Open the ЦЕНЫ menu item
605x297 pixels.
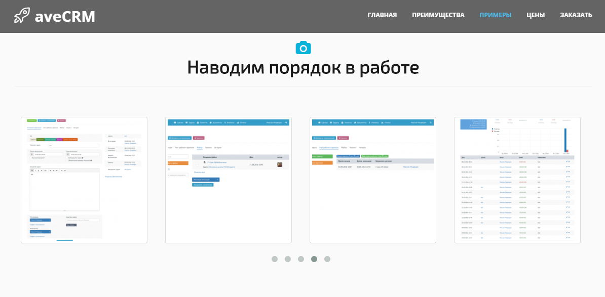536,15
